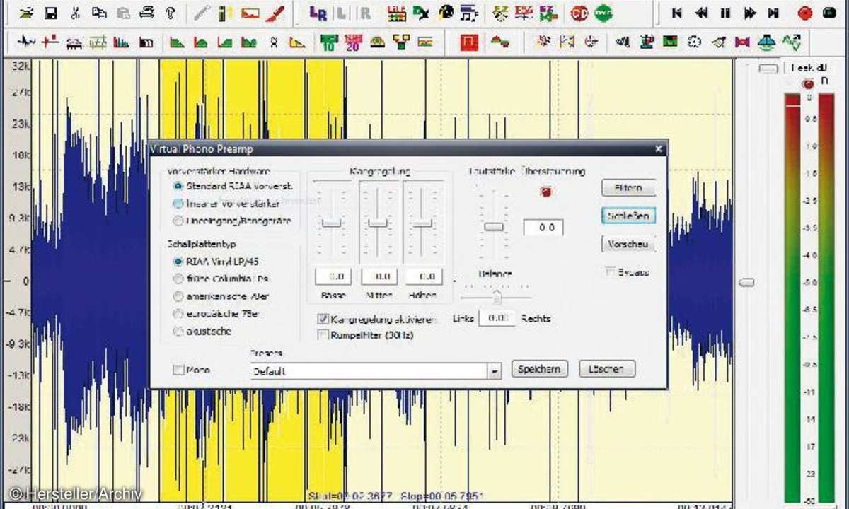Viewport: 849px width, 509px height.
Task: Toggle the Klangregelung aktivieren checkbox
Action: point(323,320)
